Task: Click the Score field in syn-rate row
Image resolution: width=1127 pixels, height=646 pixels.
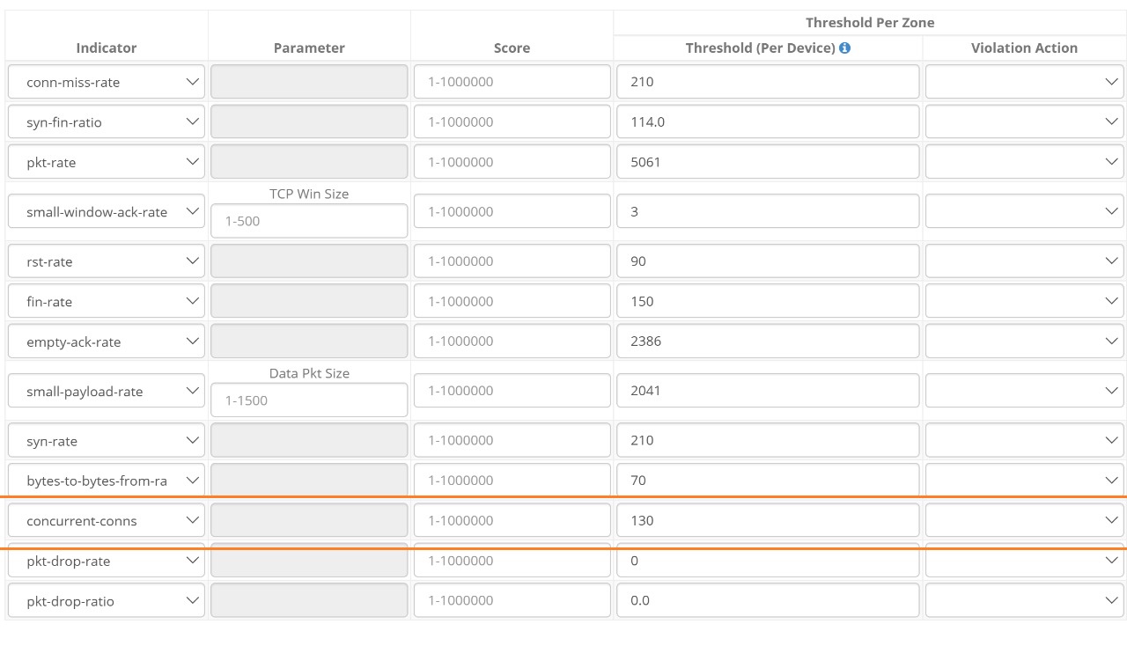Action: pos(512,440)
